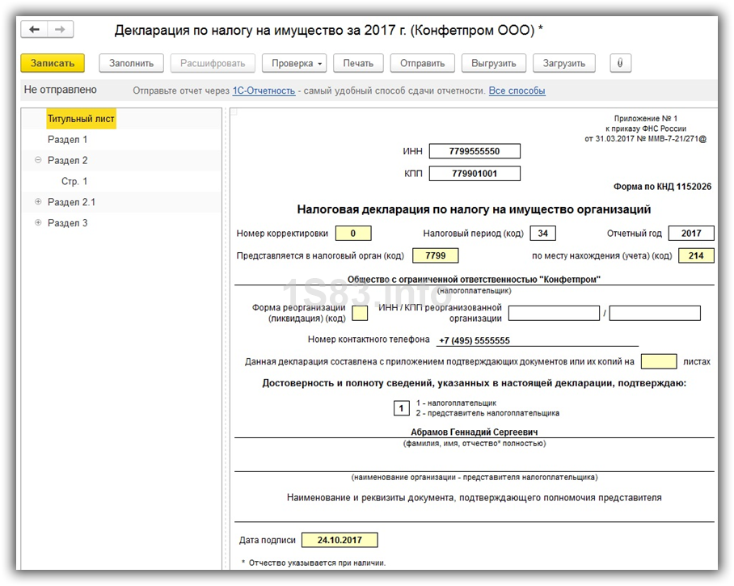Open Стр. 1 under Раздел 2
The image size is (734, 586).
74,182
